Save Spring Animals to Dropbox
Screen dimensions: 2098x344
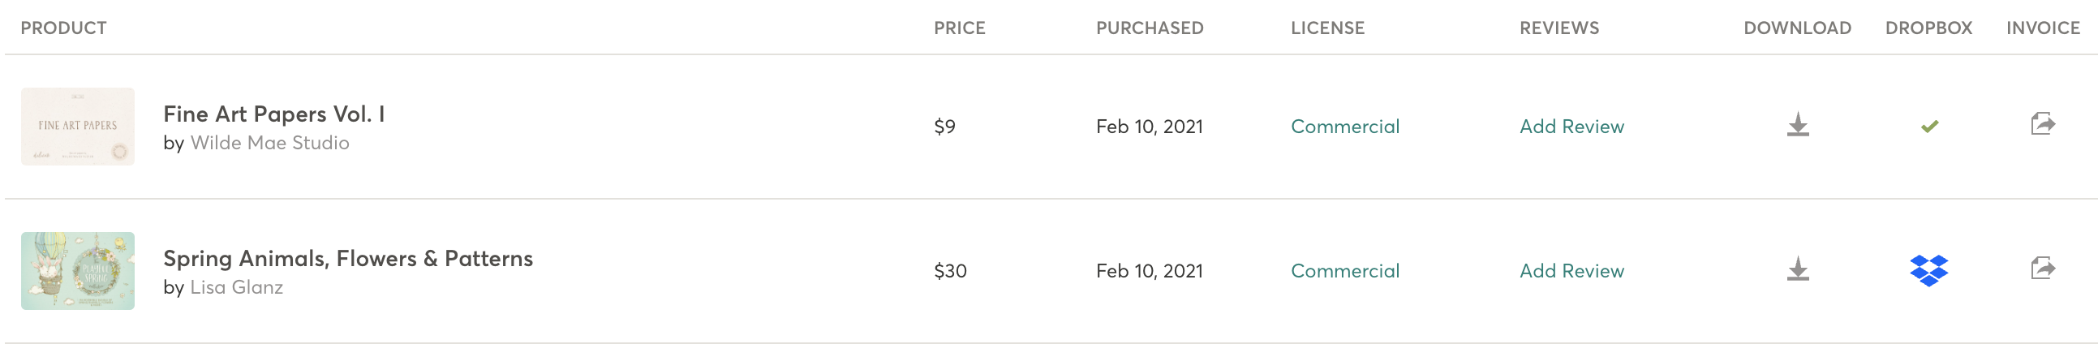(x=1928, y=270)
